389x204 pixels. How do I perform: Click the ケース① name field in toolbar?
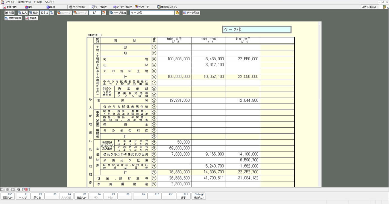[x=152, y=13]
